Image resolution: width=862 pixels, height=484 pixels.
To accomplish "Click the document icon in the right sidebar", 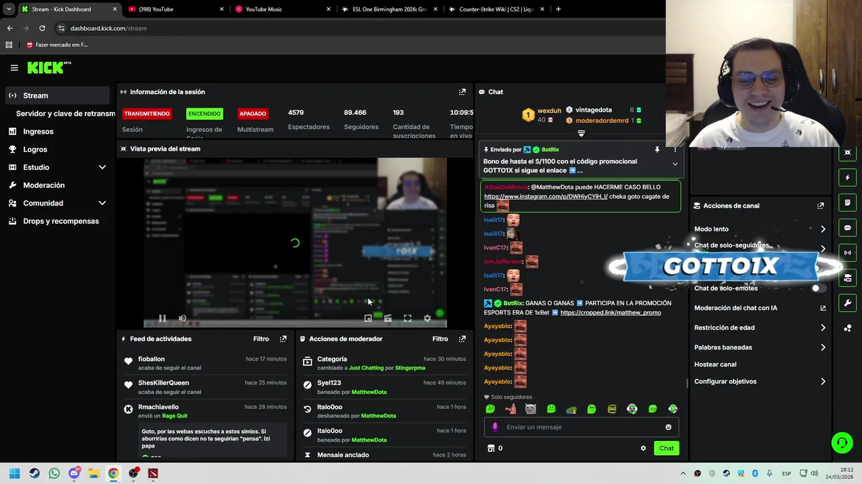I will pyautogui.click(x=847, y=202).
